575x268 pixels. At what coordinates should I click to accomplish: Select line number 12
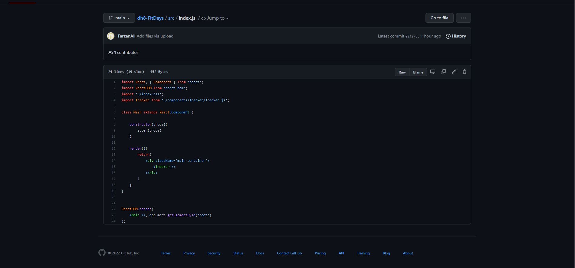tap(113, 149)
